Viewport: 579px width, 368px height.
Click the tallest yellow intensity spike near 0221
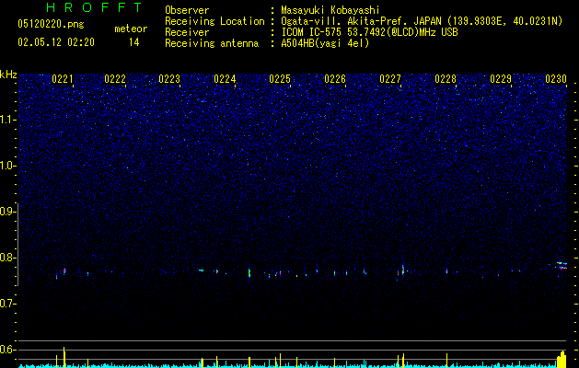64,357
